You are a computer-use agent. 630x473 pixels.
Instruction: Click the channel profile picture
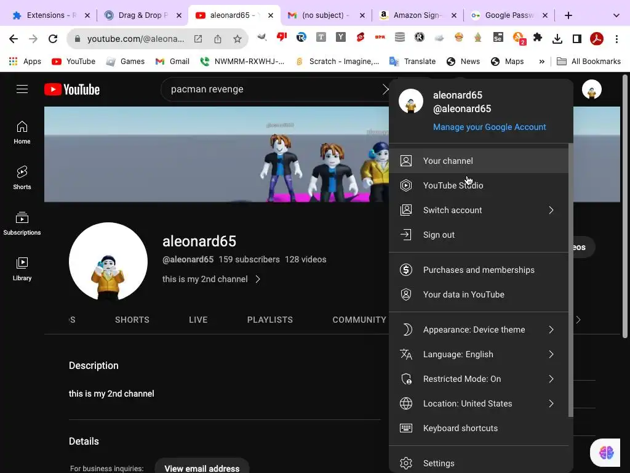[108, 261]
